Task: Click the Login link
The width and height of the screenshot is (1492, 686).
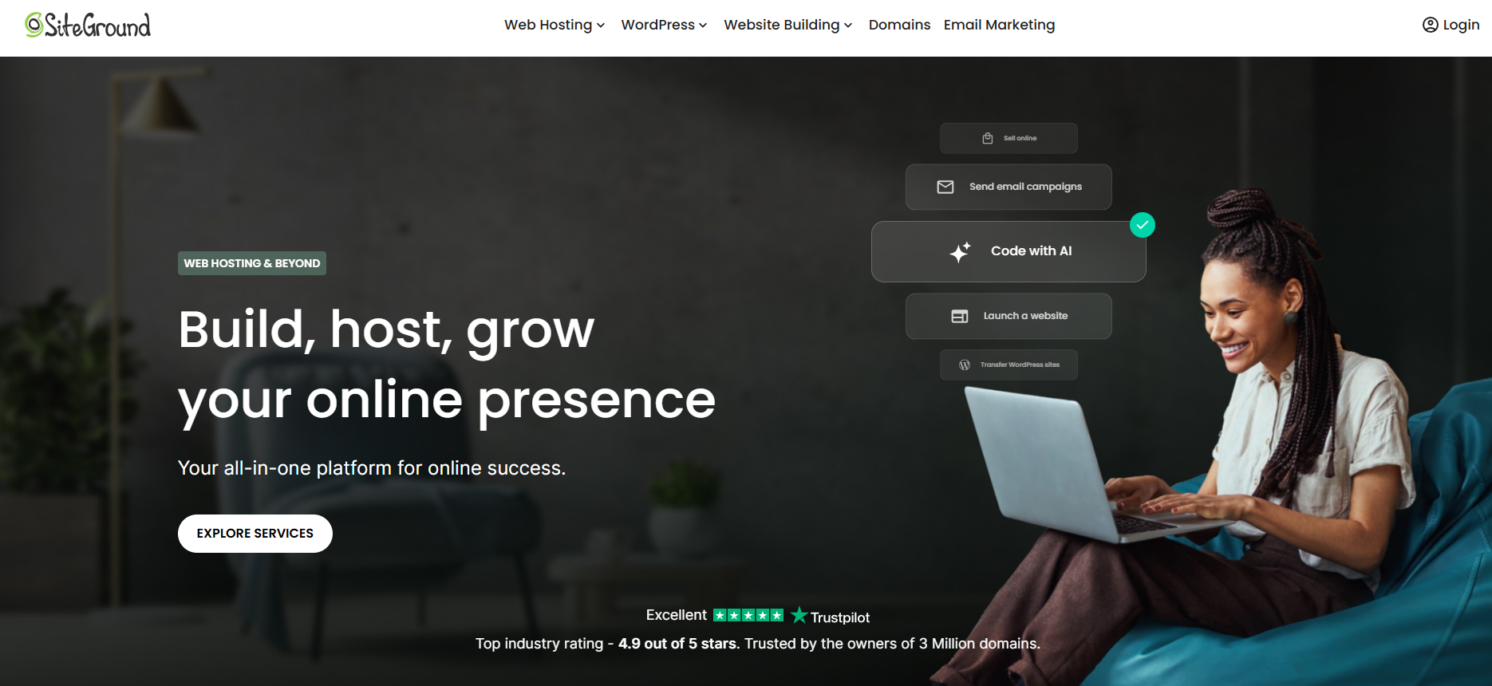Action: (1451, 25)
